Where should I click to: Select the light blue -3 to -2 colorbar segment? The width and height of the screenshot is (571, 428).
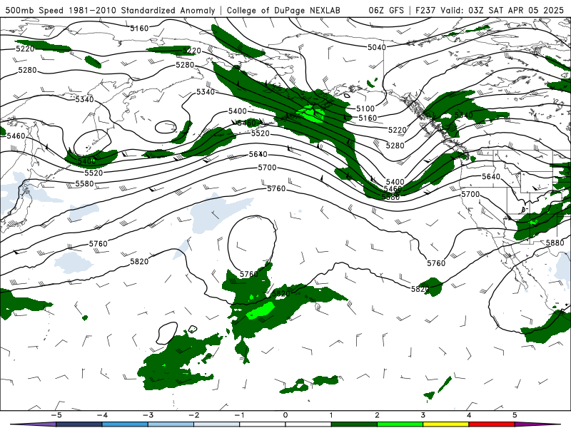pyautogui.click(x=171, y=424)
